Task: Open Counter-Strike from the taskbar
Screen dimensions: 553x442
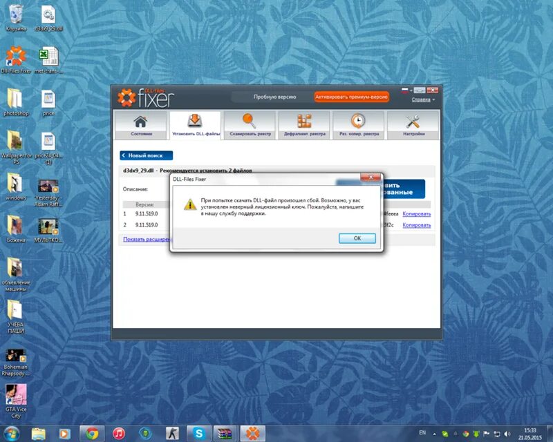Action: coord(172,434)
